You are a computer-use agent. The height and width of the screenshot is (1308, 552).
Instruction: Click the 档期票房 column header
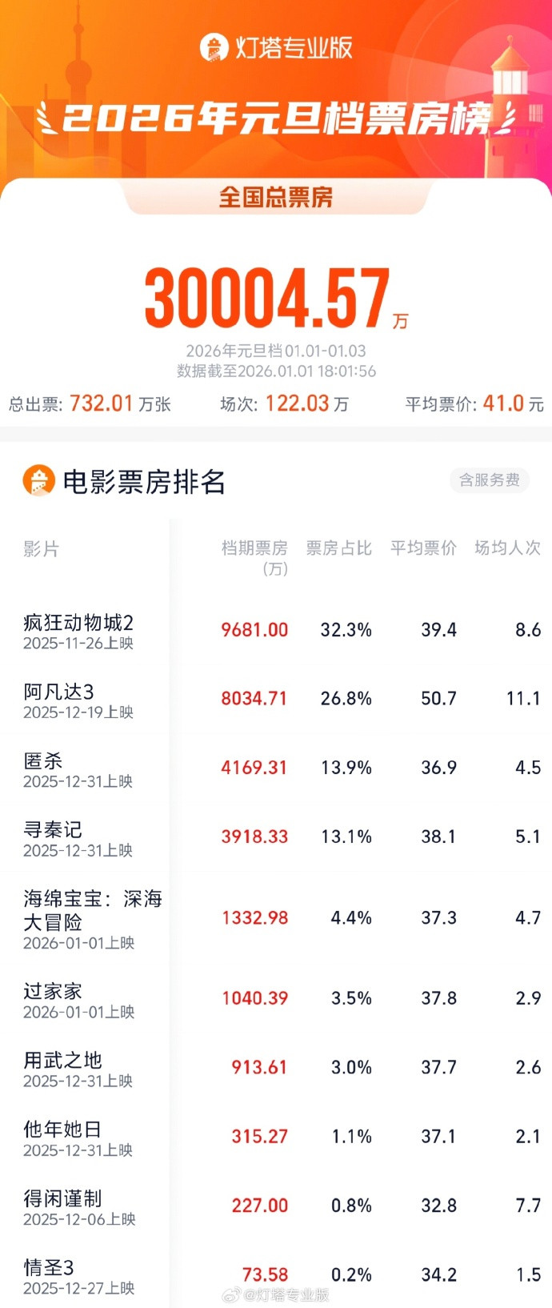[254, 548]
